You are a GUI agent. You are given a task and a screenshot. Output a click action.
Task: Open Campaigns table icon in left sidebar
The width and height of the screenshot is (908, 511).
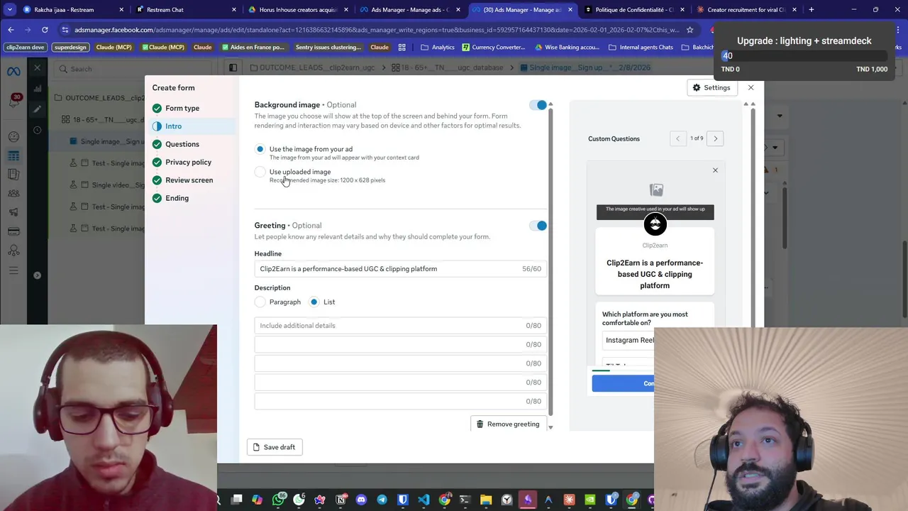click(13, 156)
